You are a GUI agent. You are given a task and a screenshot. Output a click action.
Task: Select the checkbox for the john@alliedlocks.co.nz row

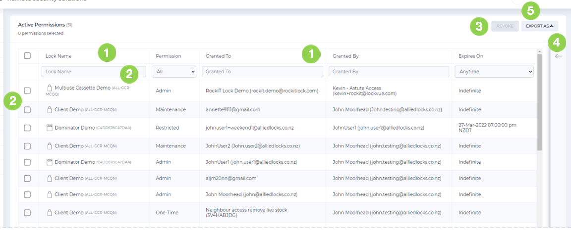pos(27,194)
